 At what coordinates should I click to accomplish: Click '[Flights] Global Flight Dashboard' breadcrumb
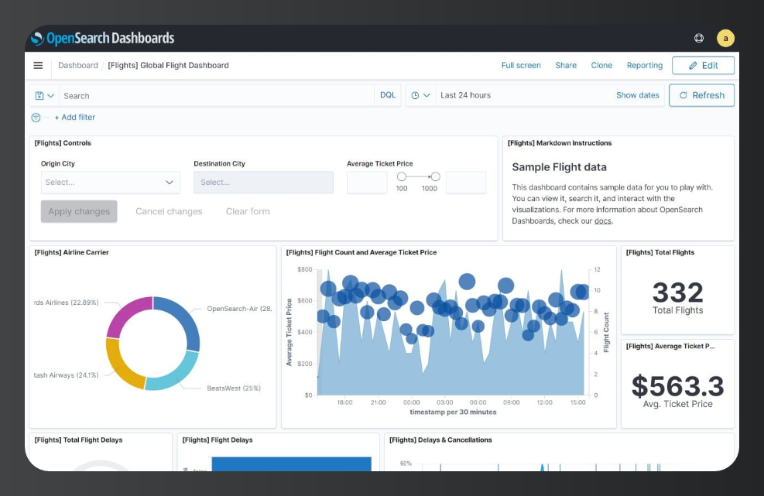(168, 65)
